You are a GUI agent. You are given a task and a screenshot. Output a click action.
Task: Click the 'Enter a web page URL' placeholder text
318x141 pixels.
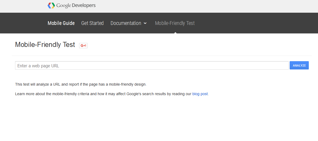point(38,66)
